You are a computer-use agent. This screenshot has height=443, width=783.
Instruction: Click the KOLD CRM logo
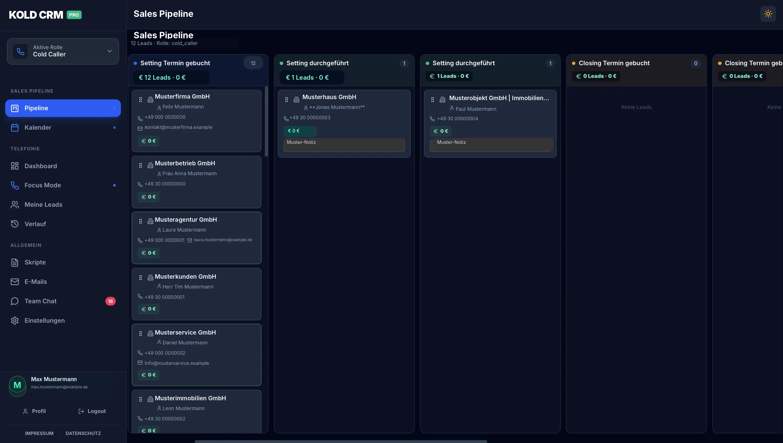pos(36,15)
